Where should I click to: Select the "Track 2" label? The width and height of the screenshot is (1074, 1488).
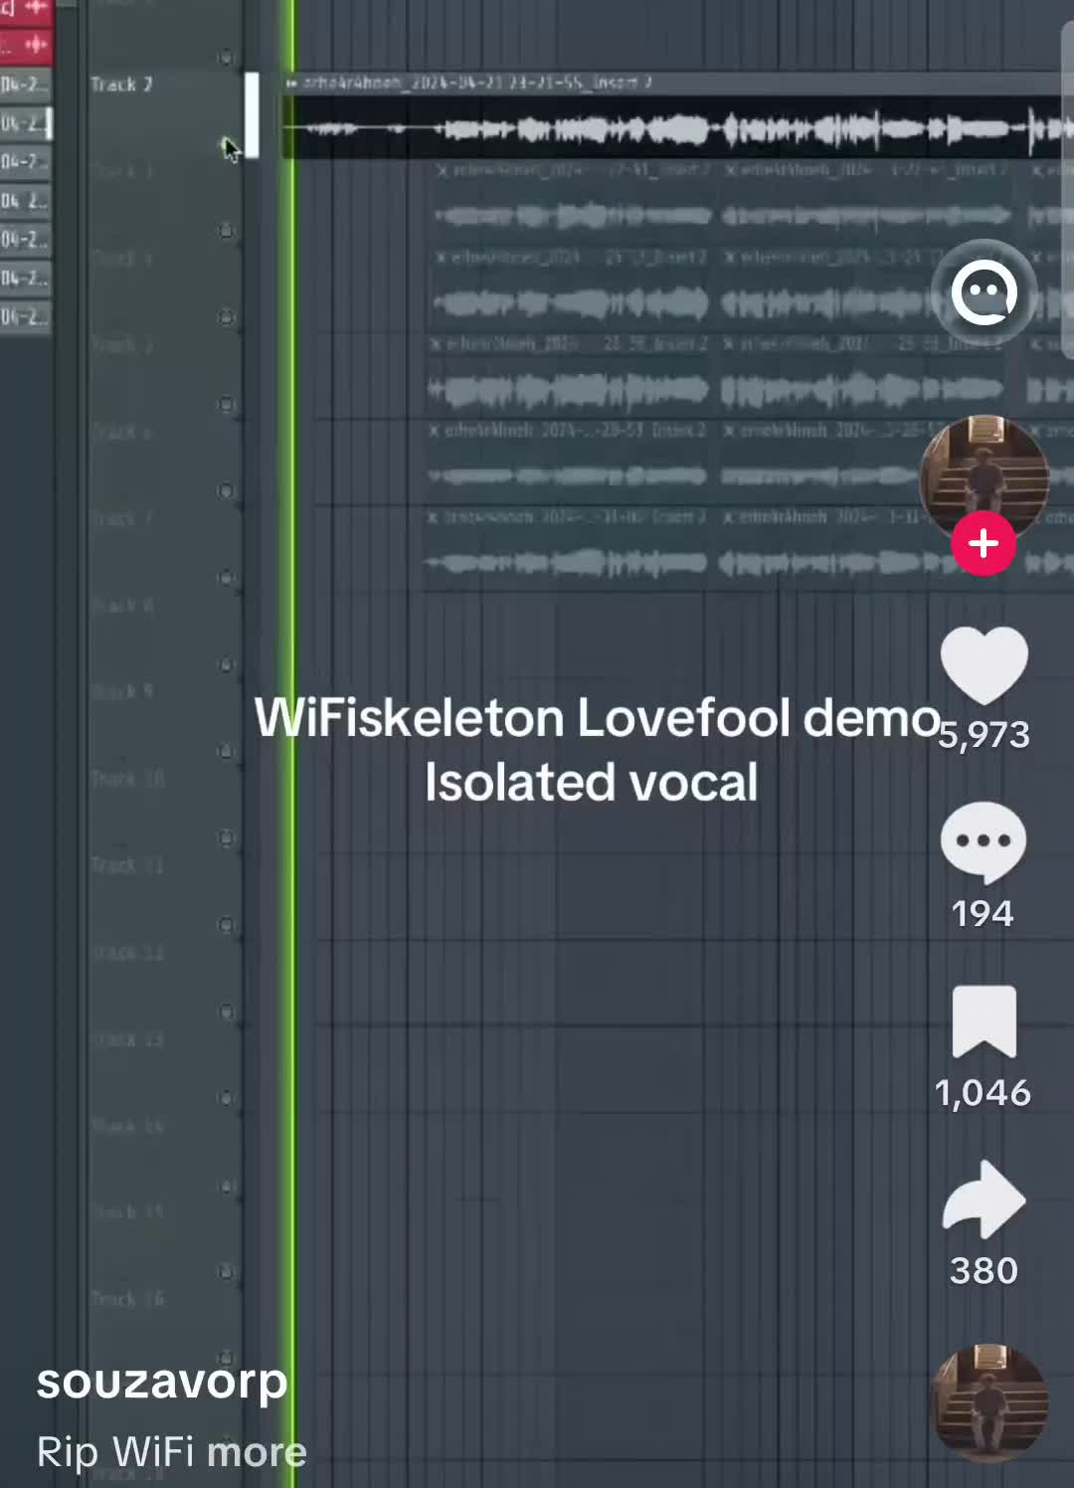click(x=121, y=85)
